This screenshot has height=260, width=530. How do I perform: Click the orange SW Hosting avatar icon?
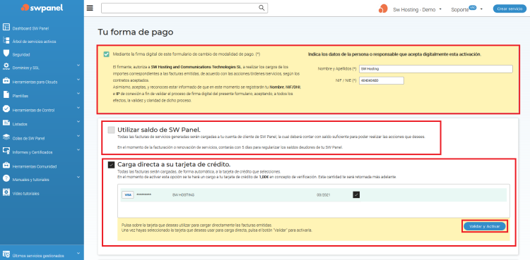[x=383, y=8]
